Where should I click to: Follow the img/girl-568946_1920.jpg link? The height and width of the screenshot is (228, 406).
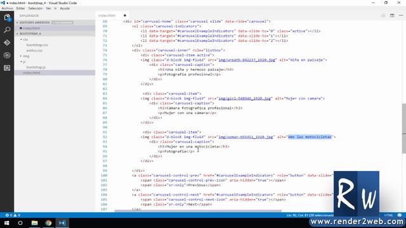pos(245,99)
